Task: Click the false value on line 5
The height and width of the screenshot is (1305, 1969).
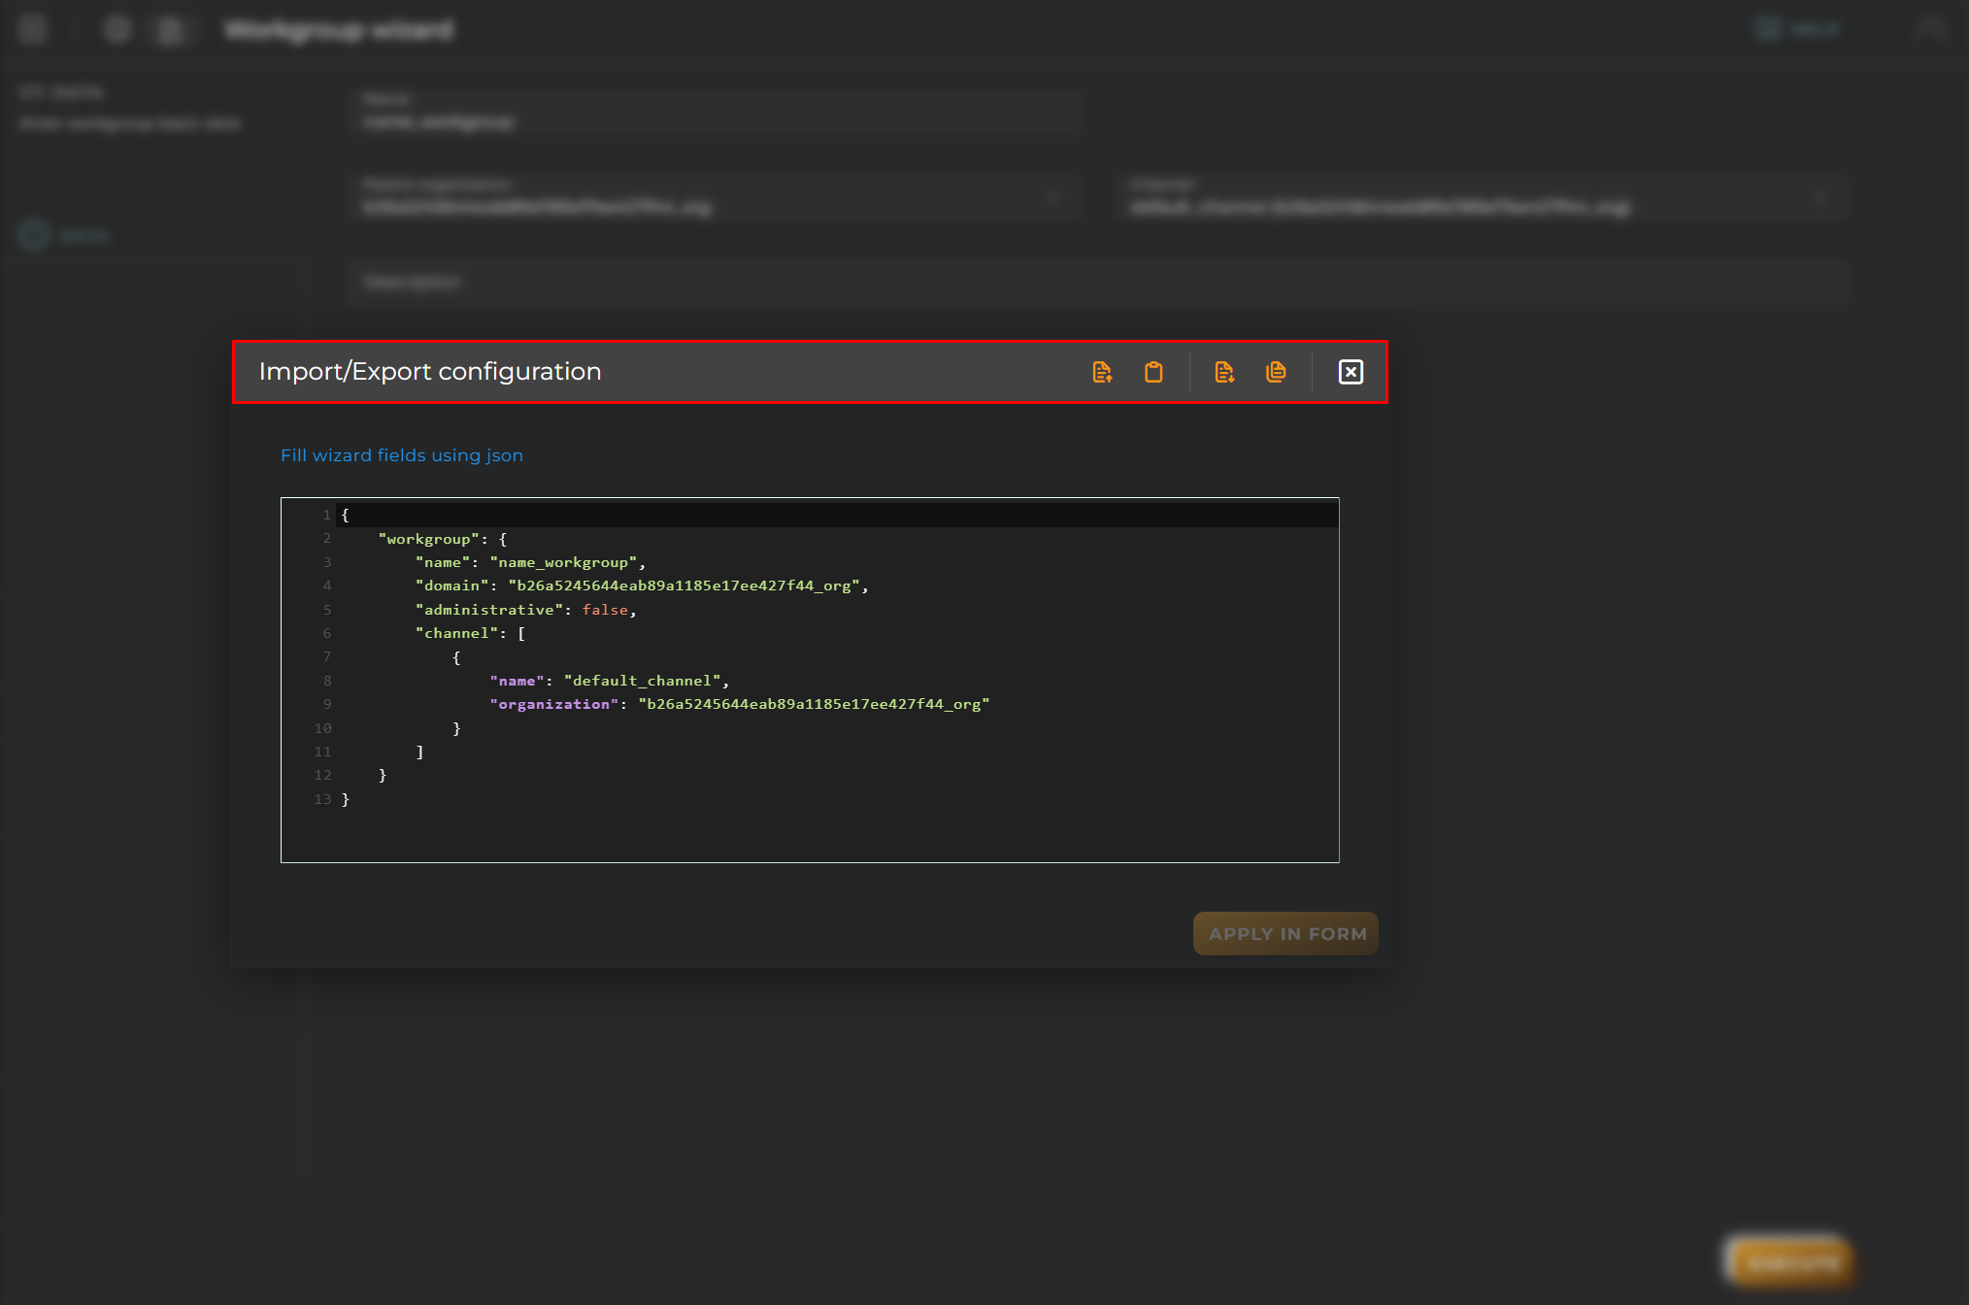Action: [x=605, y=610]
